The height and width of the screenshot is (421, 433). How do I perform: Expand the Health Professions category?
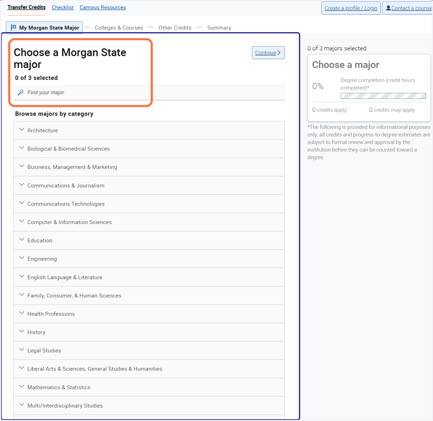[x=149, y=314]
